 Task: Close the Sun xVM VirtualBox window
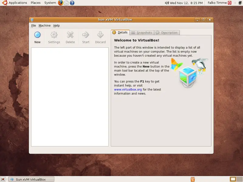pyautogui.click(x=210, y=20)
